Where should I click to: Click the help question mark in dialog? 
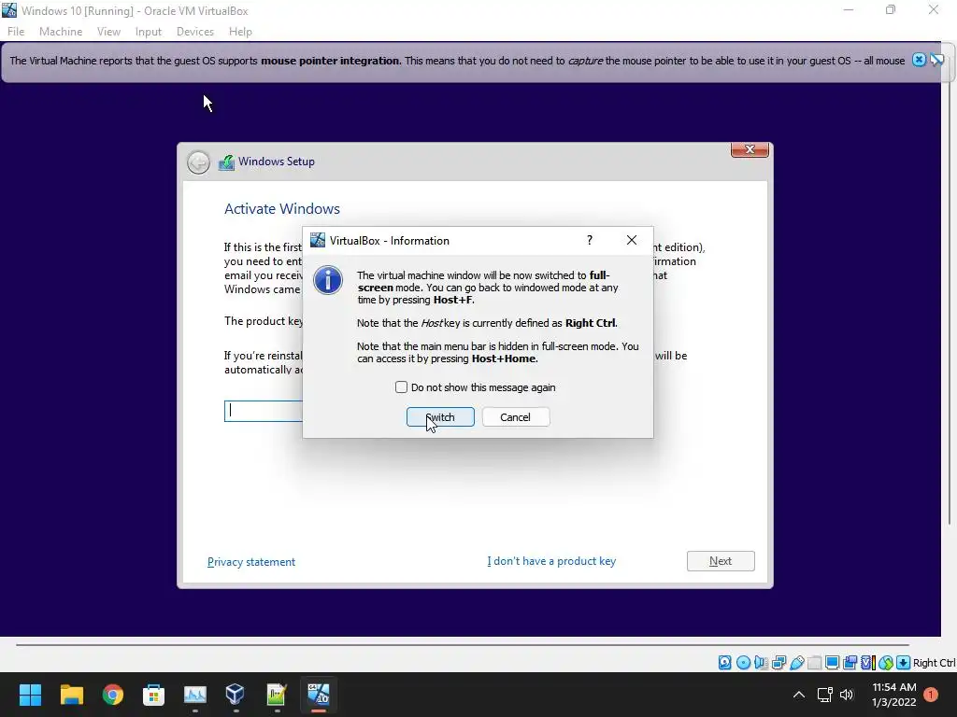pyautogui.click(x=590, y=240)
